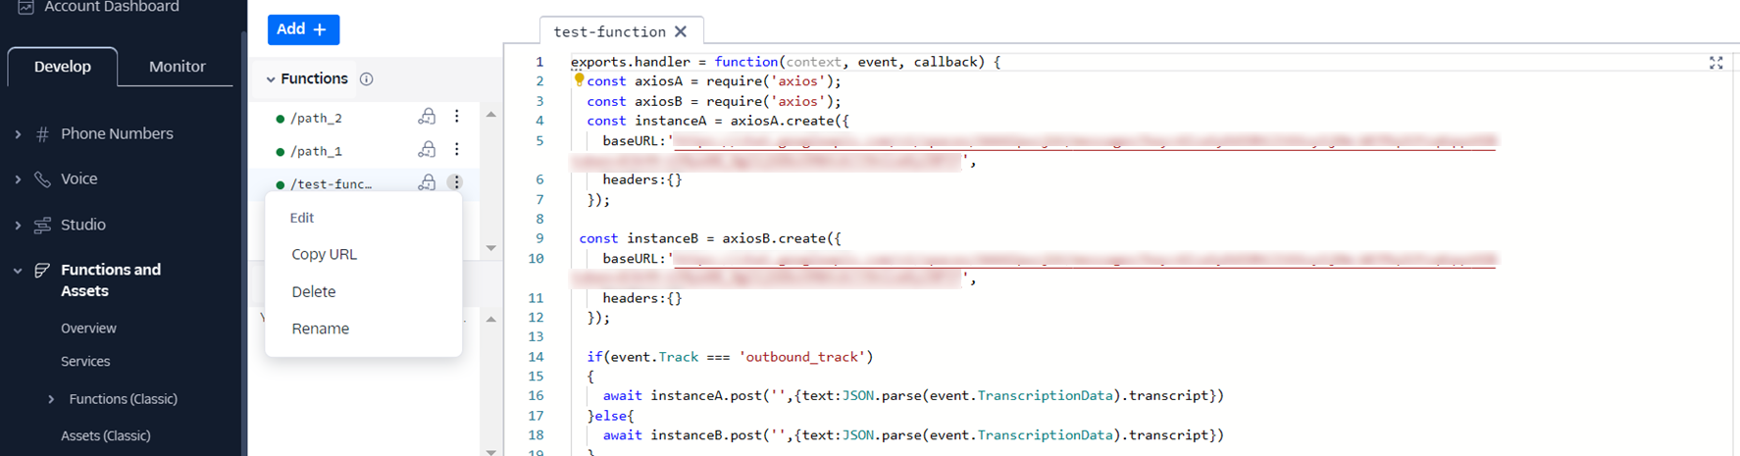Choose Edit in the context menu
The width and height of the screenshot is (1740, 456).
(302, 218)
